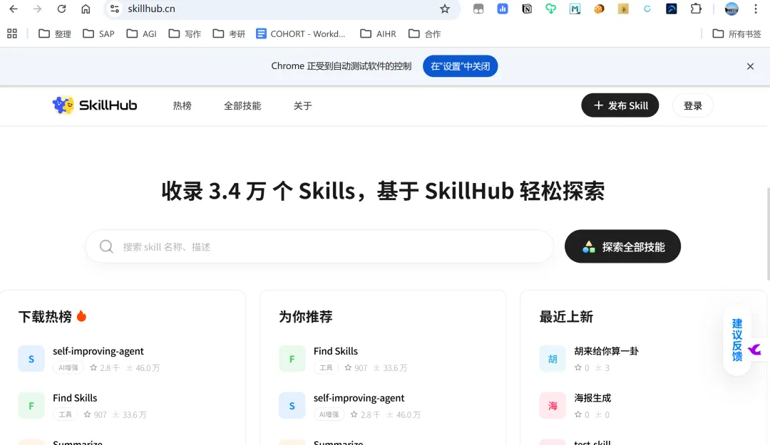Open the Chrome profile avatar
This screenshot has height=445, width=770.
pos(731,9)
